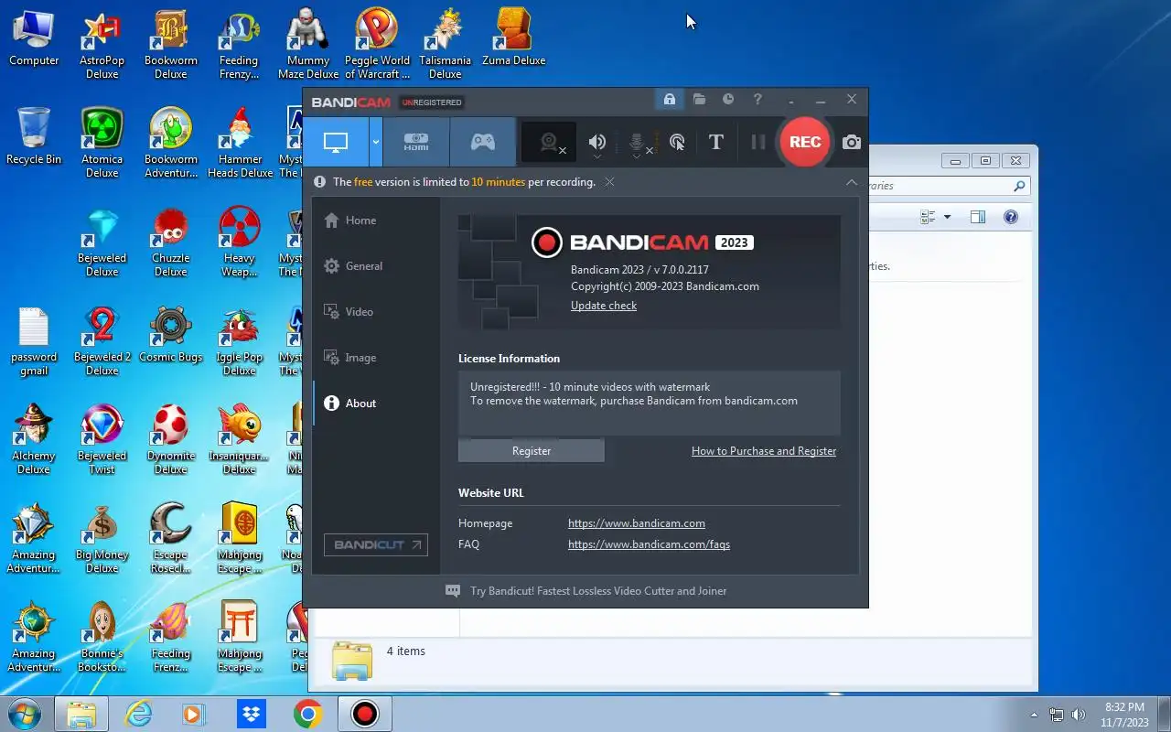Click the taskbar clock showing 8:32 PM
Screen dimensions: 1171x732
pos(1124,715)
